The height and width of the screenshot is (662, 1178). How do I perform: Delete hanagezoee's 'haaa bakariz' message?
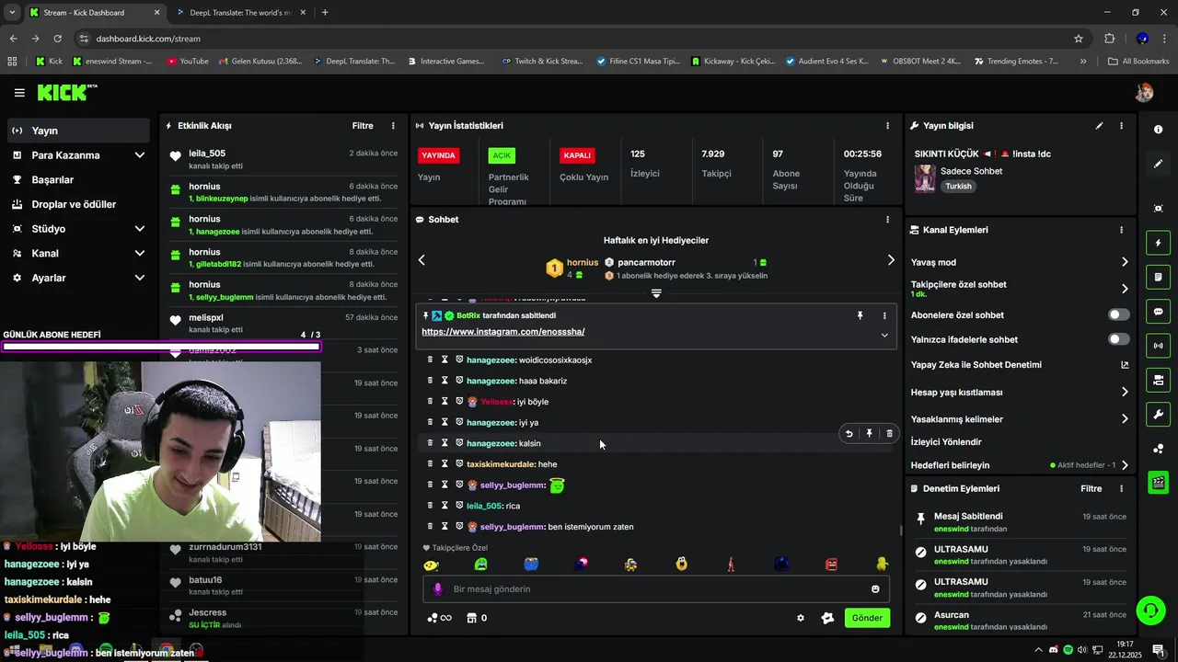pyautogui.click(x=430, y=381)
